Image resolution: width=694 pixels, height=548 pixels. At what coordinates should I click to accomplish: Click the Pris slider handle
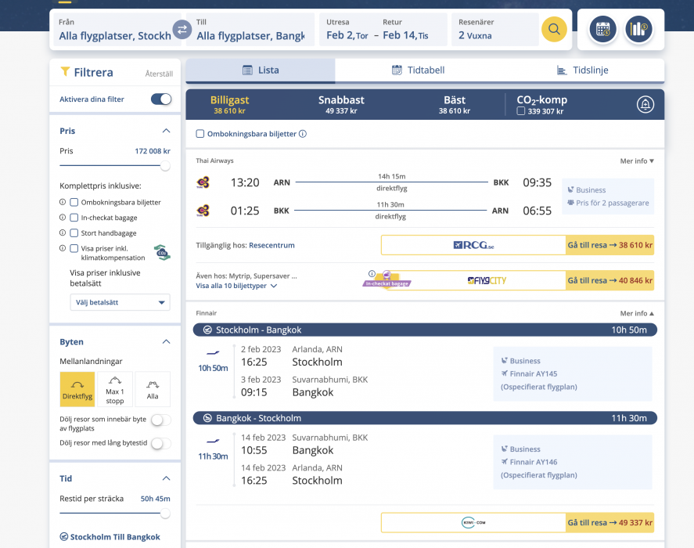[x=165, y=166]
